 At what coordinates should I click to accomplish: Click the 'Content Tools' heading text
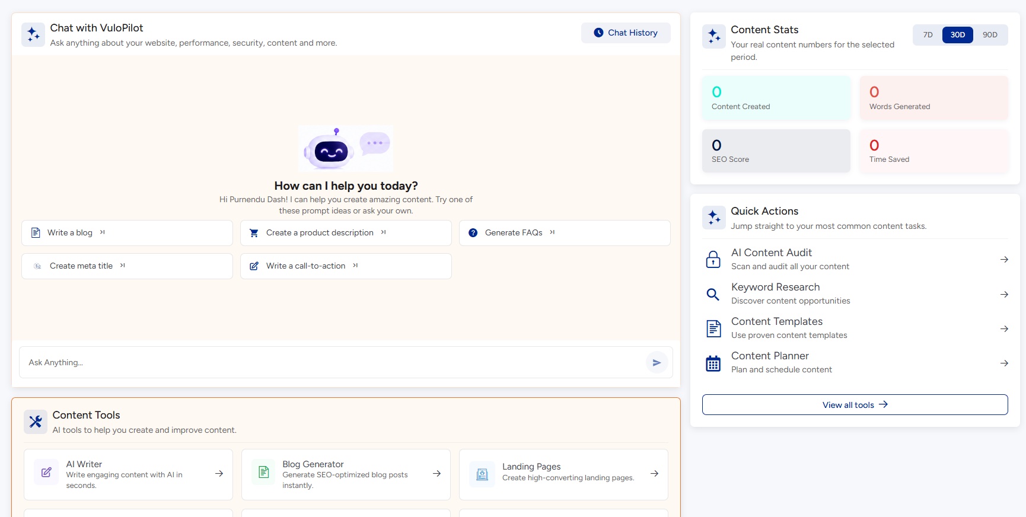[86, 415]
